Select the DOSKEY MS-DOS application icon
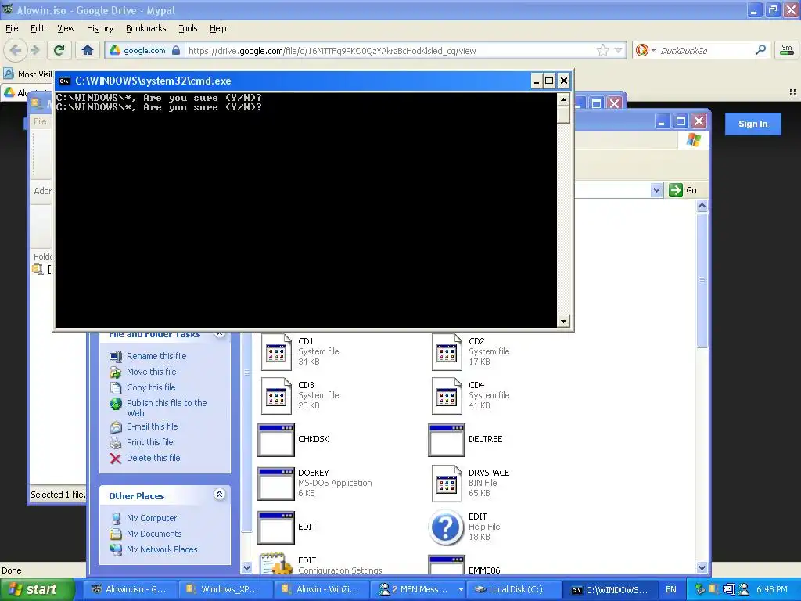This screenshot has width=801, height=601. pyautogui.click(x=276, y=484)
